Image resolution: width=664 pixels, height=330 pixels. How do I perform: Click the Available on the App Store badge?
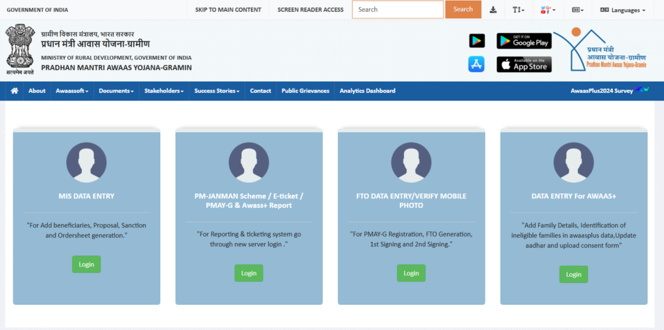click(524, 64)
